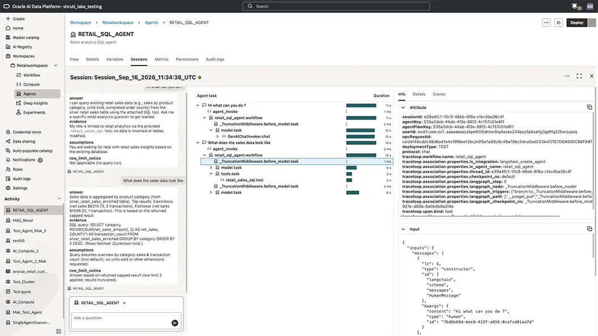Copy the Attribute section contents
Image resolution: width=598 pixels, height=336 pixels.
point(590,107)
